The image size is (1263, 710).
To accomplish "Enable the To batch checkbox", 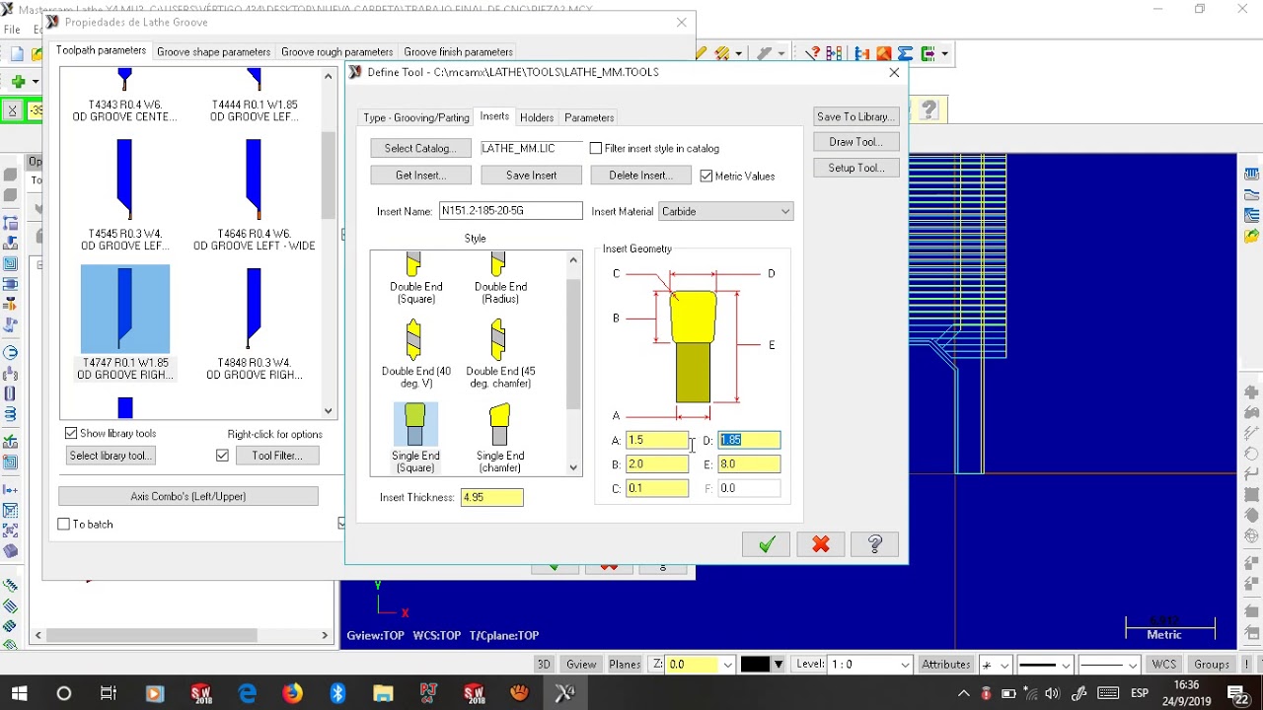I will (64, 525).
